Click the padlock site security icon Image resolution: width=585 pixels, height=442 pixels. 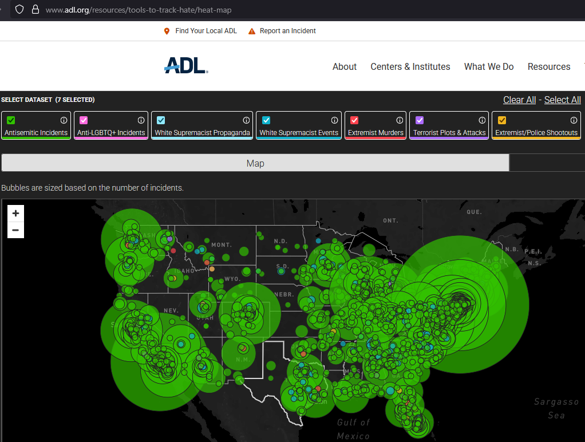click(x=35, y=9)
